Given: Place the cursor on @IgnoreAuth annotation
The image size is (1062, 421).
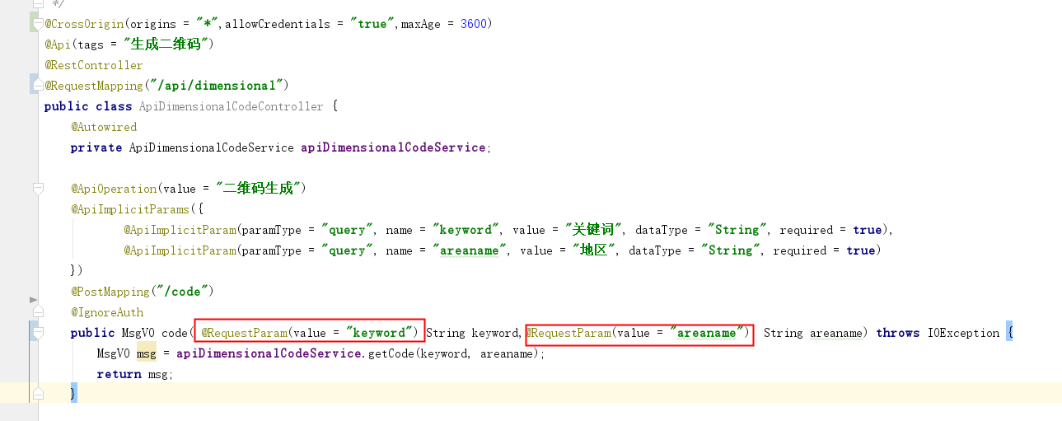Looking at the screenshot, I should point(107,312).
